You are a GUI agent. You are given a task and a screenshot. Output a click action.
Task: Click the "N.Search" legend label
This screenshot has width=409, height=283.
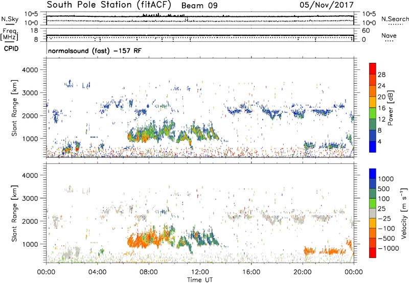click(x=395, y=19)
